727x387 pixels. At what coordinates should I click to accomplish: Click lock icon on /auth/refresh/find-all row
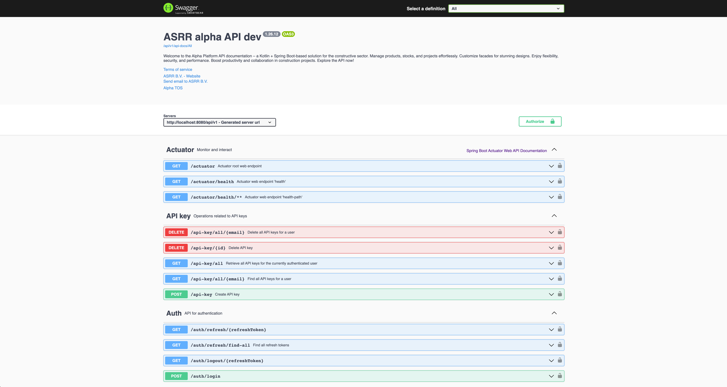pos(560,345)
